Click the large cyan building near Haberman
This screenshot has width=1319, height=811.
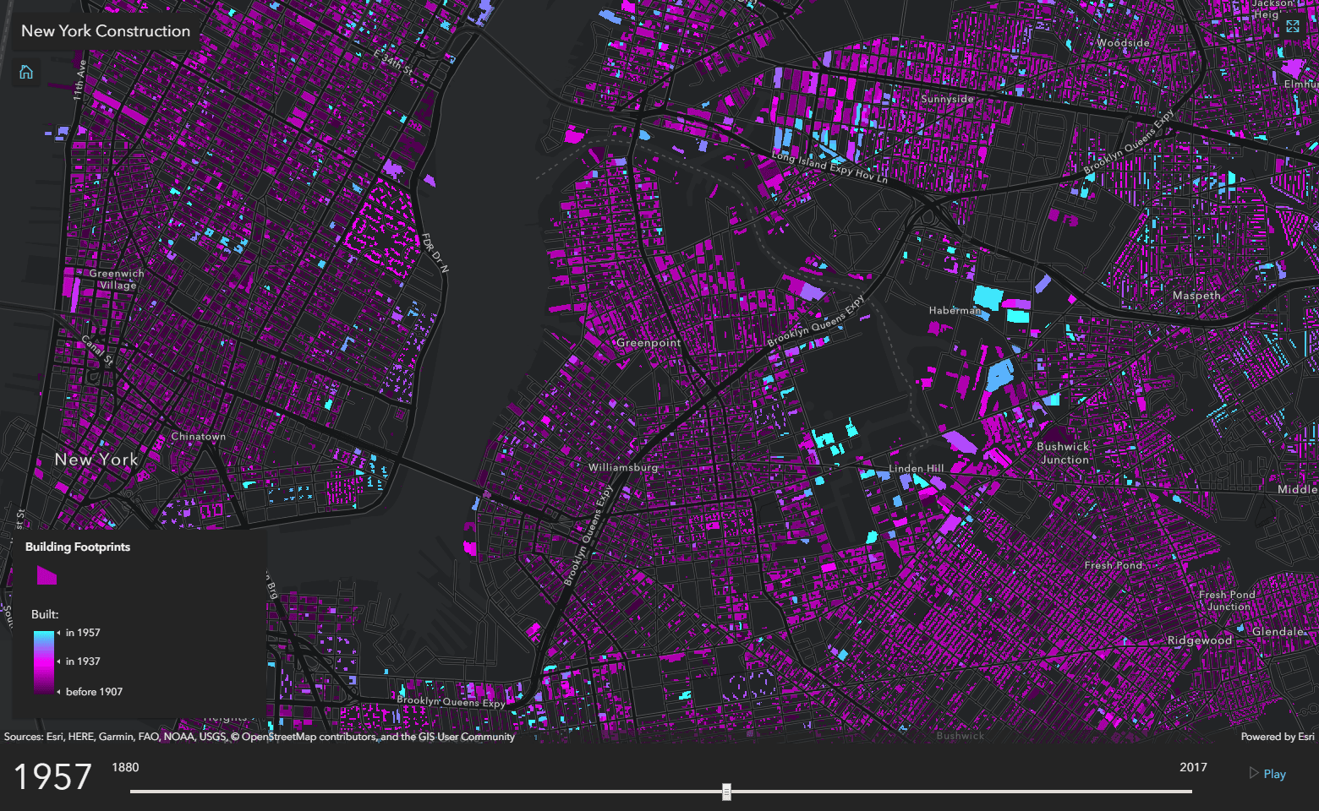point(988,297)
